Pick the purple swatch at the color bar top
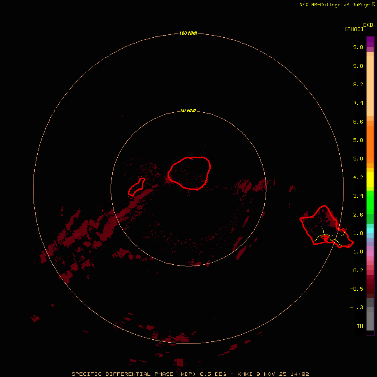Image resolution: width=377 pixels, height=377 pixels. (x=370, y=42)
